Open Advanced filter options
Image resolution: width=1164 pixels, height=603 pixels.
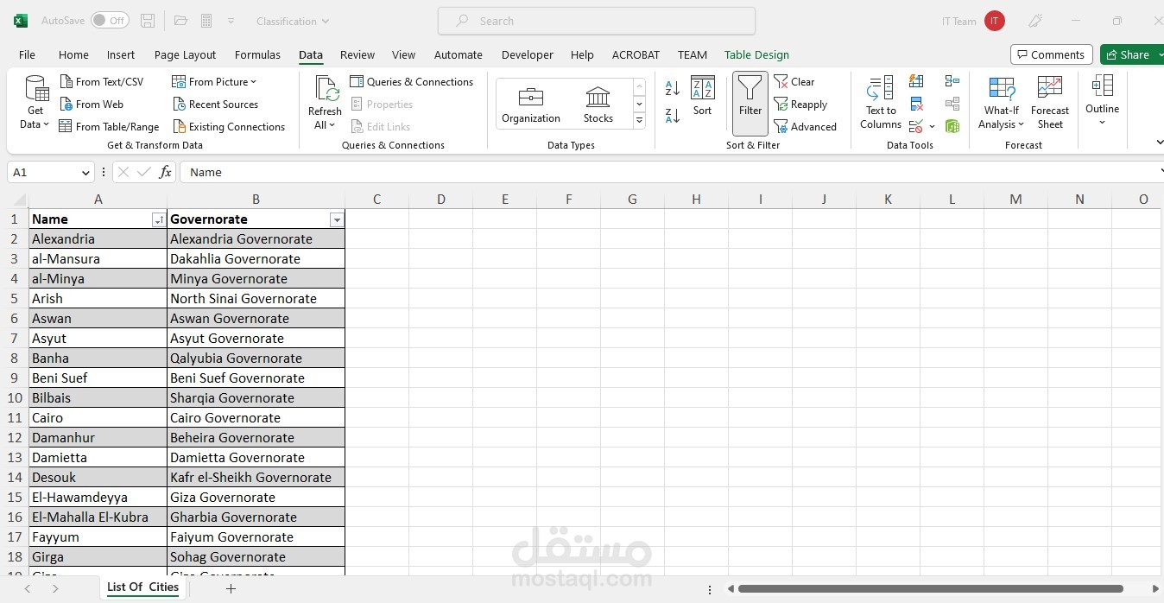[805, 126]
